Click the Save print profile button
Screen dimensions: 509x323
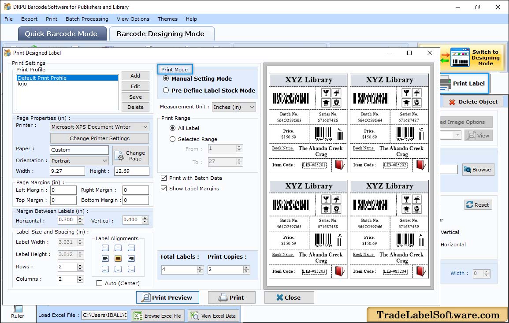tap(135, 97)
